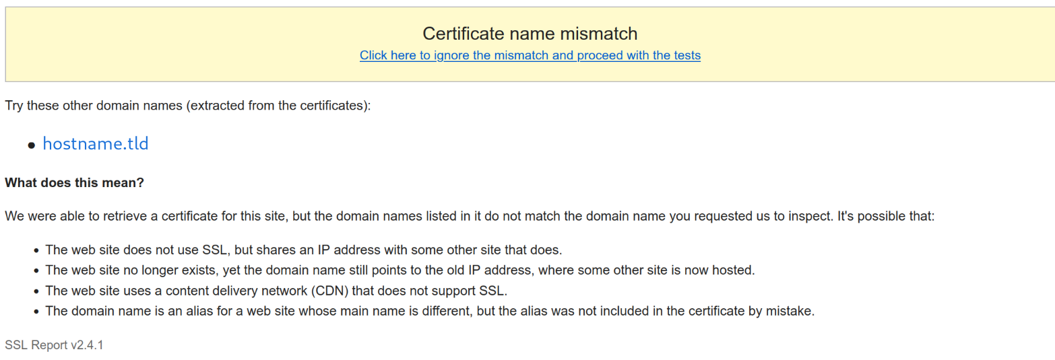Click the 'What does this mean?' heading

(x=74, y=182)
